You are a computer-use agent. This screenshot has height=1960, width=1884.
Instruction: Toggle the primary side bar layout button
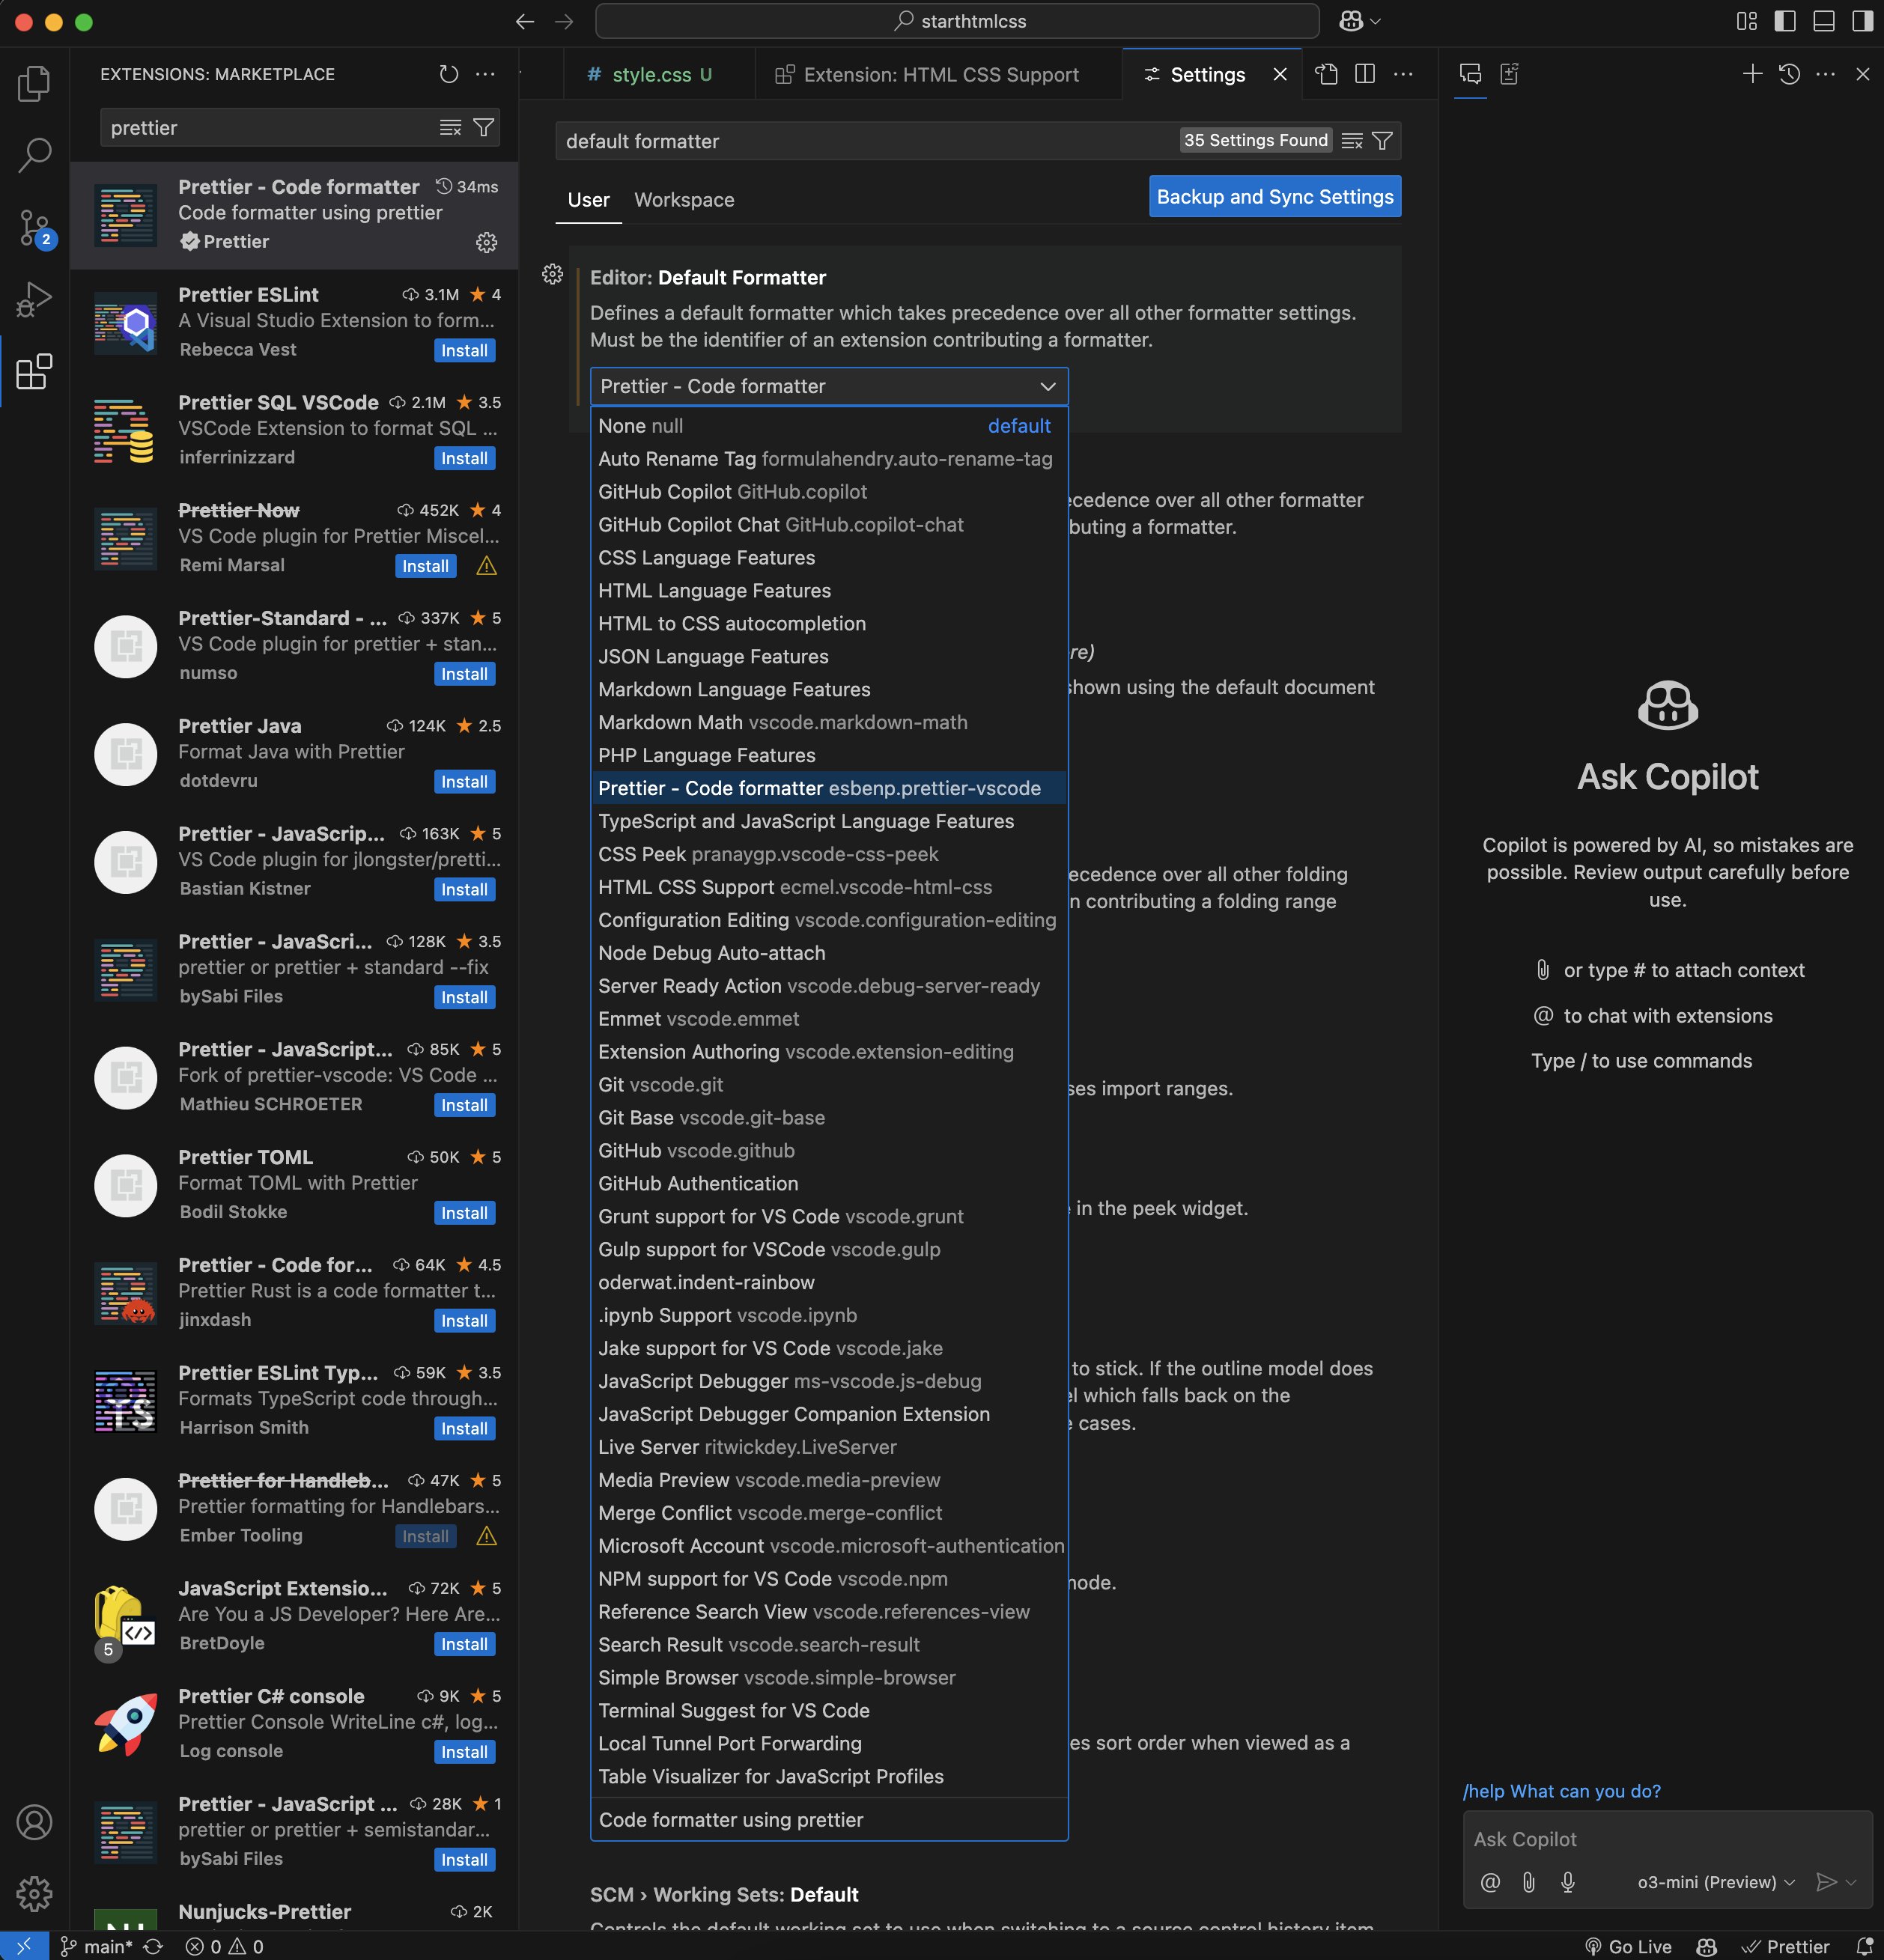click(x=1785, y=21)
